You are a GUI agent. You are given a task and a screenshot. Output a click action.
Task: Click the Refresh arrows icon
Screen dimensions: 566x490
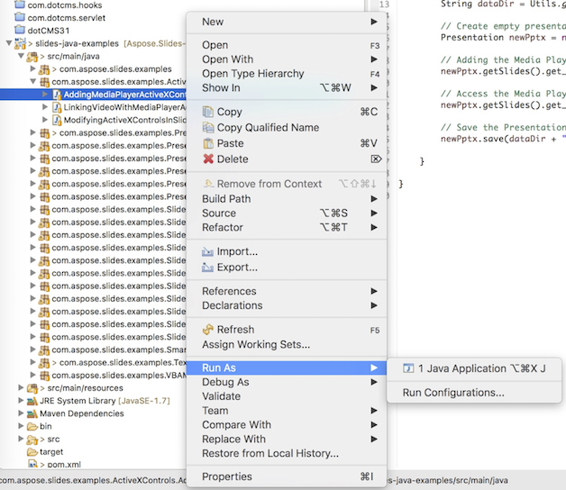pos(208,330)
